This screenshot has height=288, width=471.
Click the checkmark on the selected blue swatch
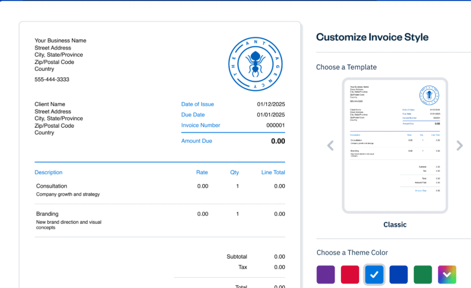pos(374,274)
